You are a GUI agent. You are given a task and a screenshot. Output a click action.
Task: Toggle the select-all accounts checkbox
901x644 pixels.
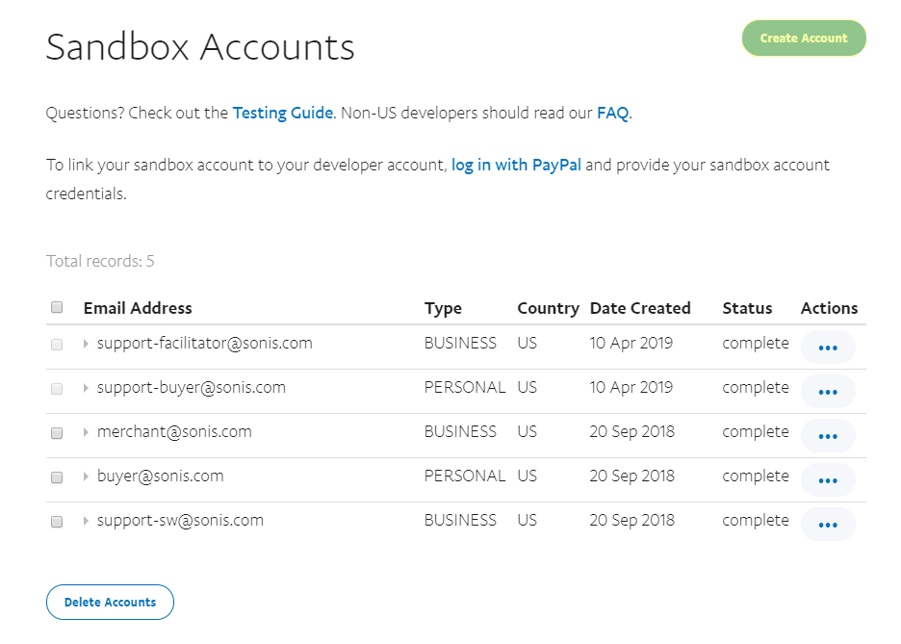pyautogui.click(x=56, y=306)
